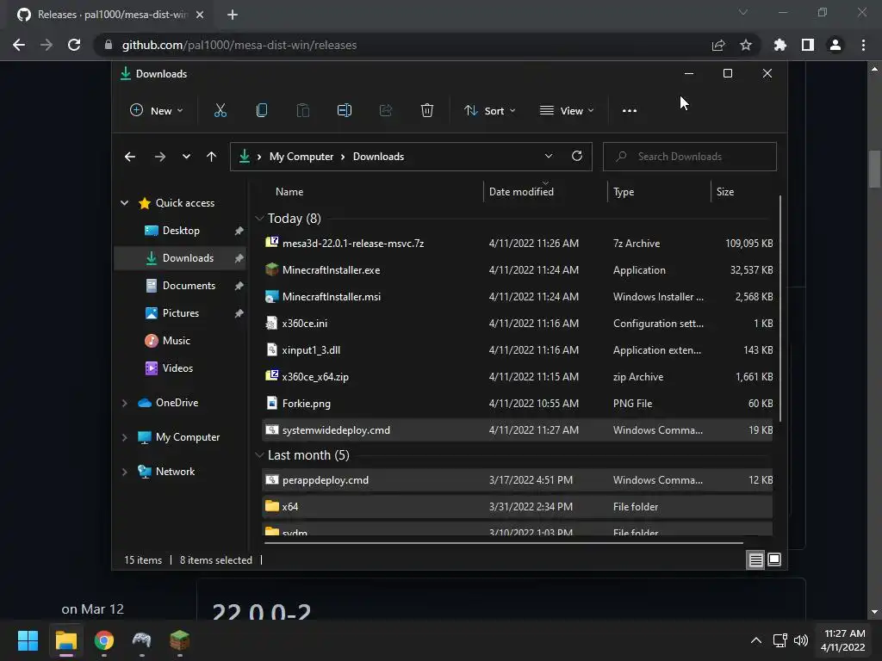
Task: Open the View dropdown menu
Action: pyautogui.click(x=567, y=111)
